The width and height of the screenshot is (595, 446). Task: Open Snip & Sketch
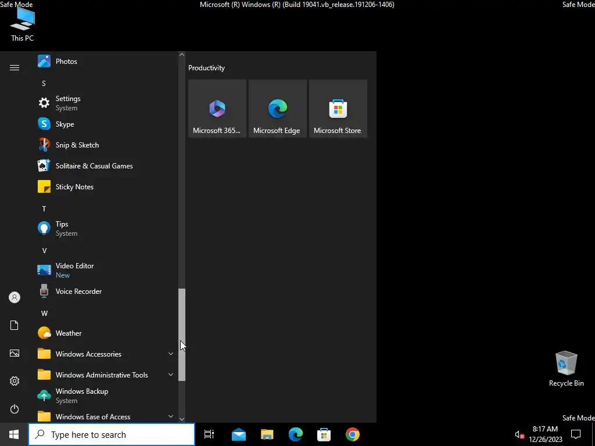click(x=106, y=145)
